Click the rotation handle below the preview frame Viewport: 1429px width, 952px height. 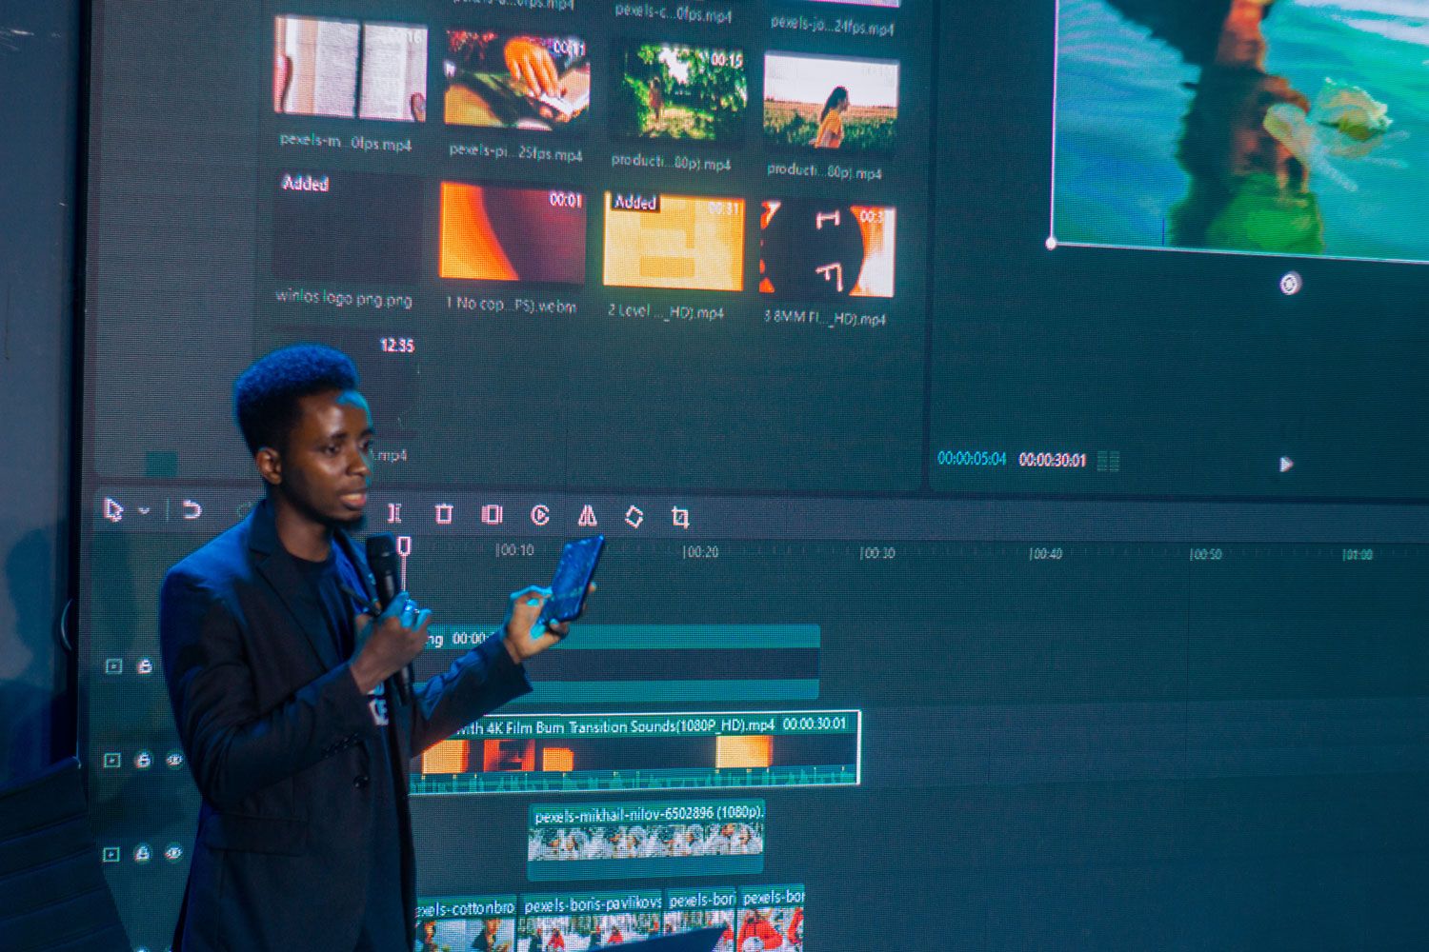(x=1290, y=283)
